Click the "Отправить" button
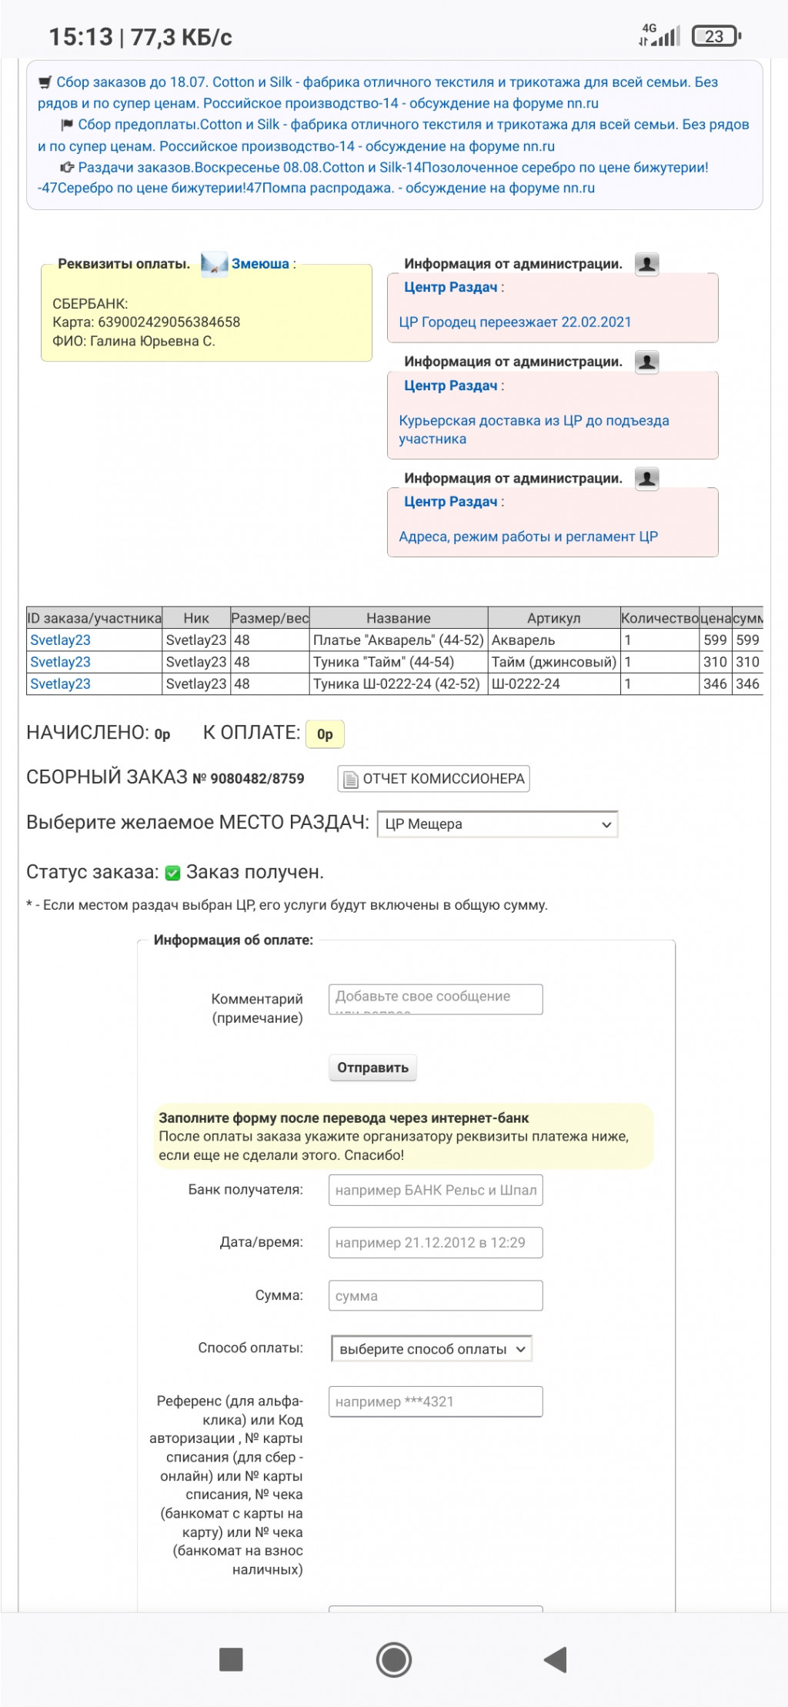The height and width of the screenshot is (1707, 788). tap(372, 1067)
